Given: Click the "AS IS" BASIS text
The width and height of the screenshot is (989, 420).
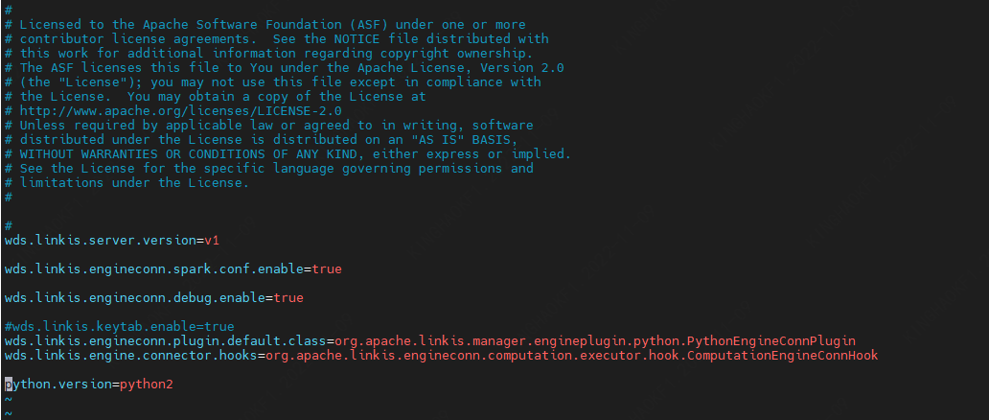Looking at the screenshot, I should tap(456, 140).
